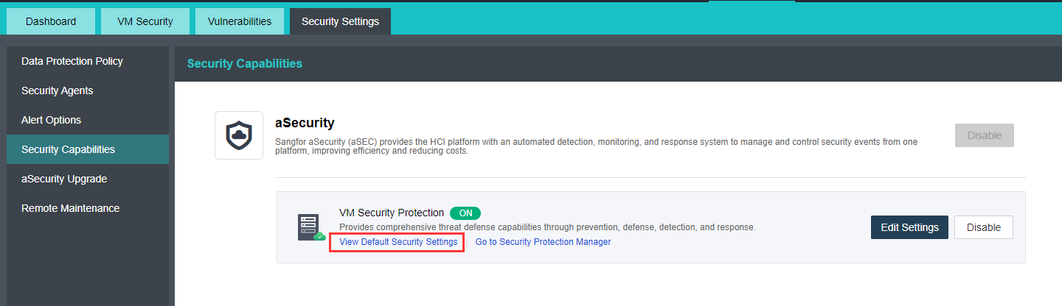Switch to the VM Security tab

[145, 21]
